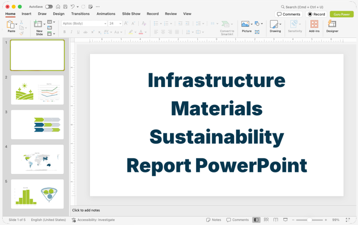Click Fit slide to window icon

(x=348, y=220)
